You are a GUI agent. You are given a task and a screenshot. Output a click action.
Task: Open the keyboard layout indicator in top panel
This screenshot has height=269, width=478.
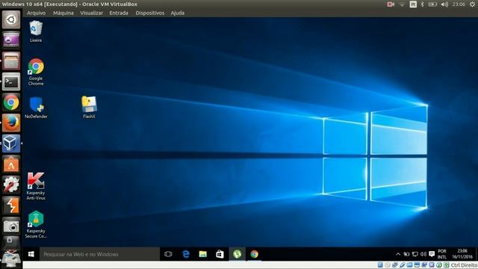pyautogui.click(x=413, y=4)
